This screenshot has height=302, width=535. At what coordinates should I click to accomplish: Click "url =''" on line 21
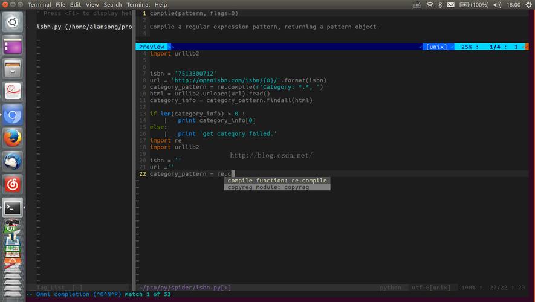click(162, 167)
